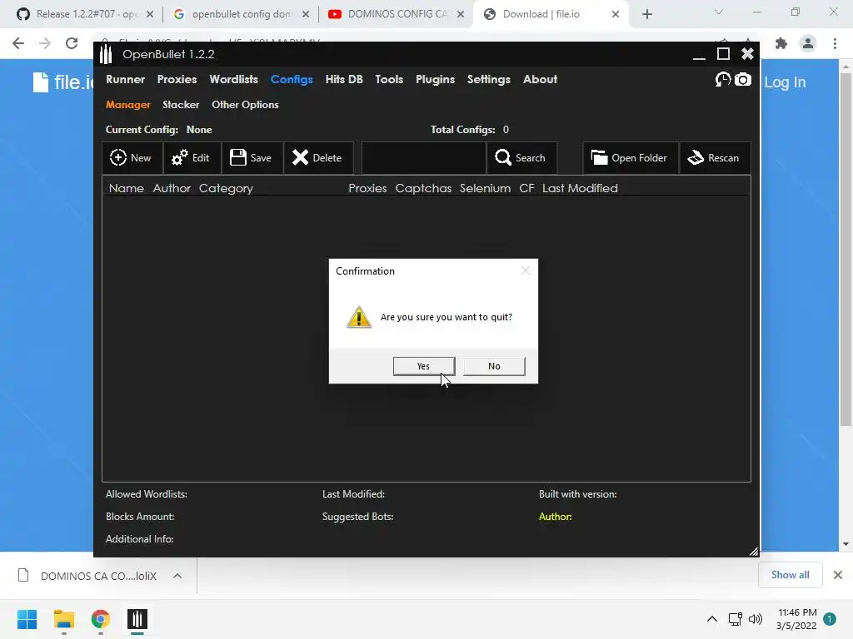
Task: Show hidden system tray icons
Action: (x=711, y=619)
